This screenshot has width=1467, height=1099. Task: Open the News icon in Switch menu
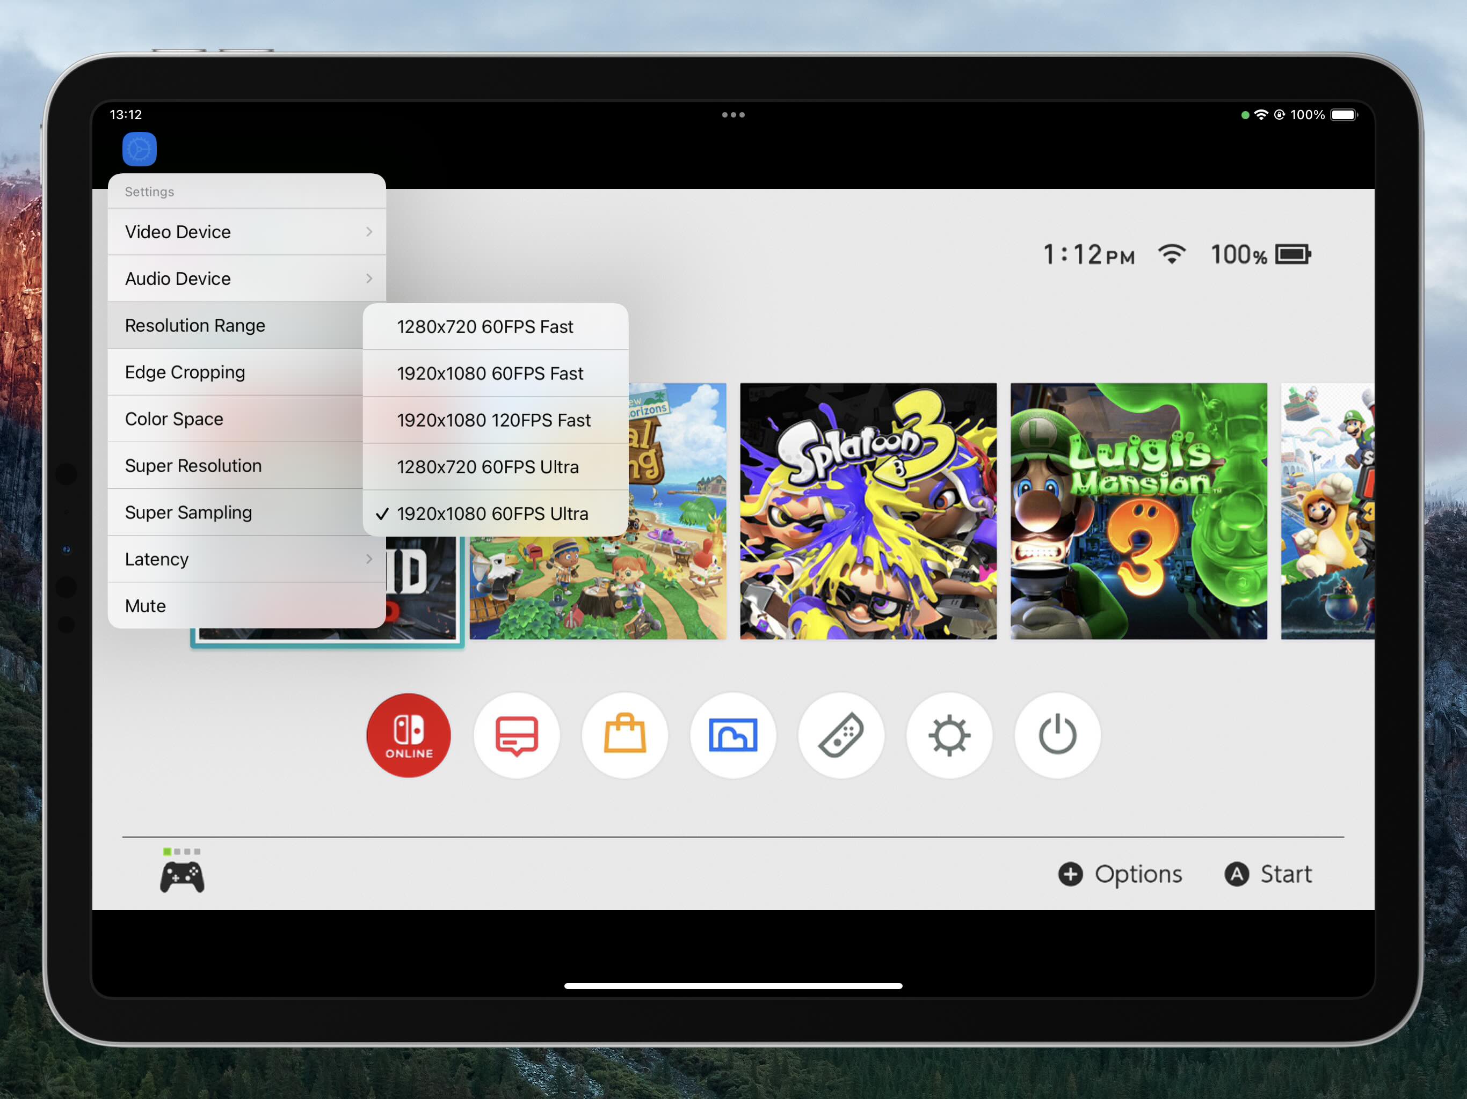click(x=517, y=735)
